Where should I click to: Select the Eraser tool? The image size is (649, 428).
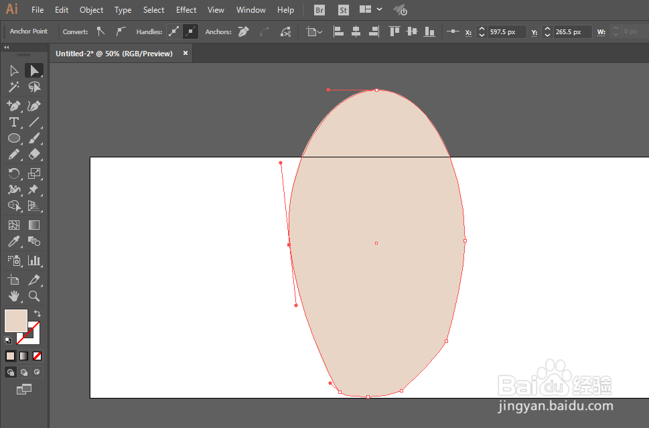click(x=34, y=155)
